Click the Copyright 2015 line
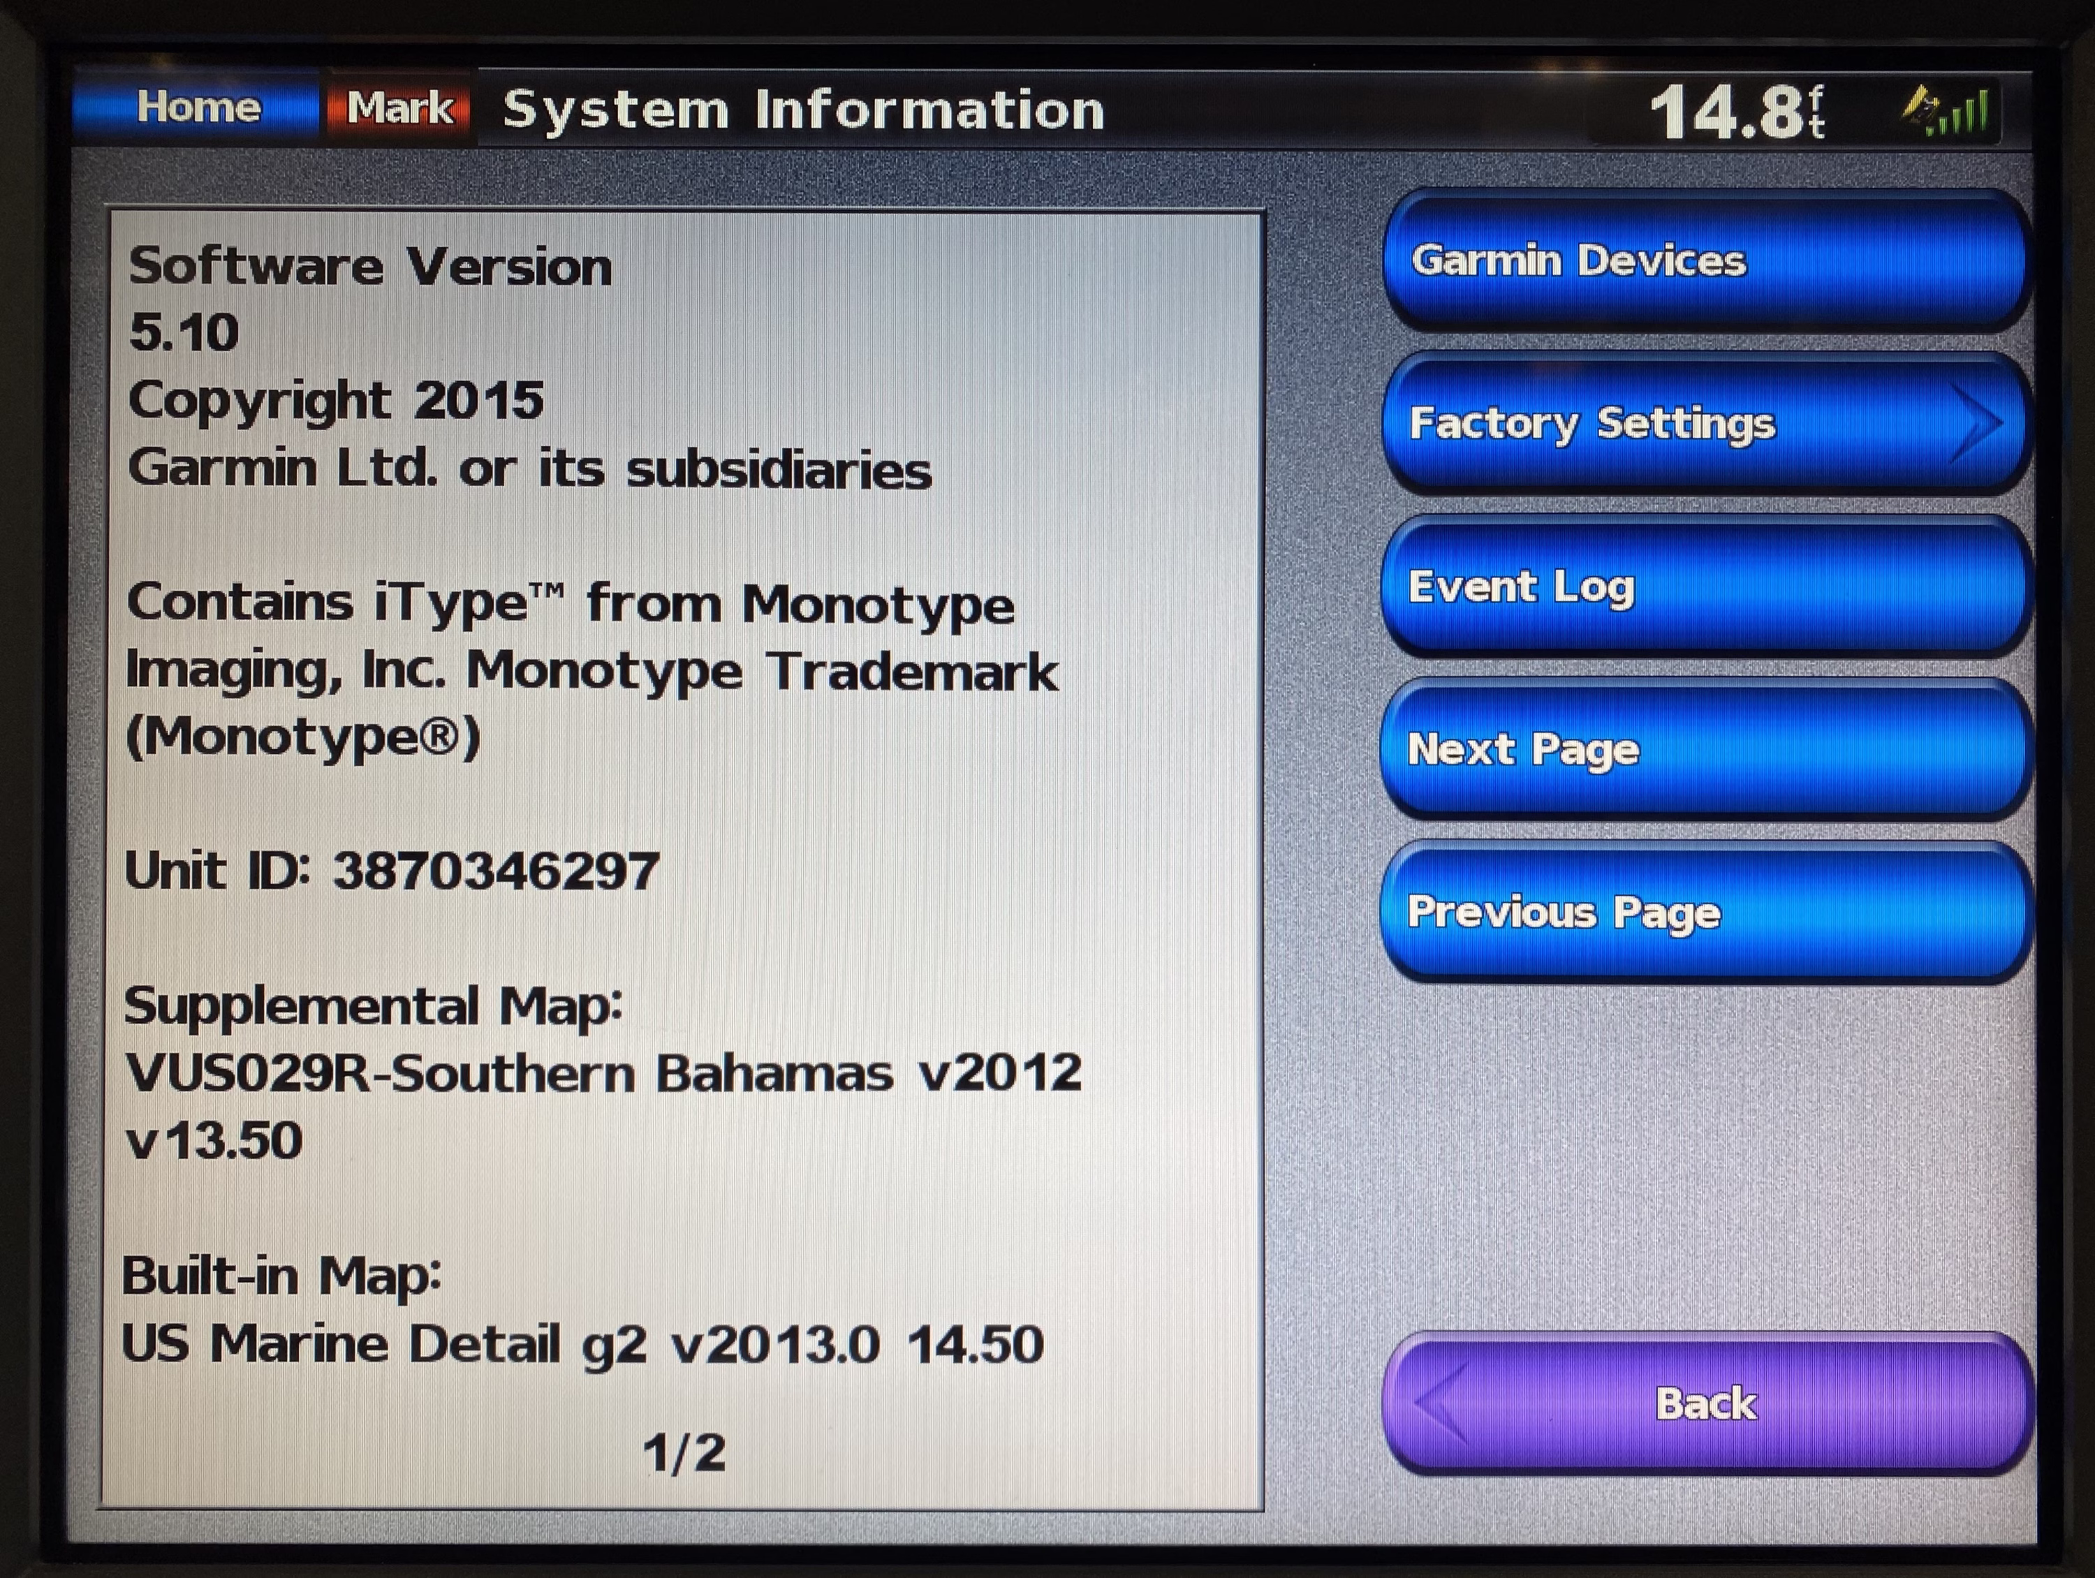This screenshot has width=2095, height=1578. pyautogui.click(x=335, y=401)
